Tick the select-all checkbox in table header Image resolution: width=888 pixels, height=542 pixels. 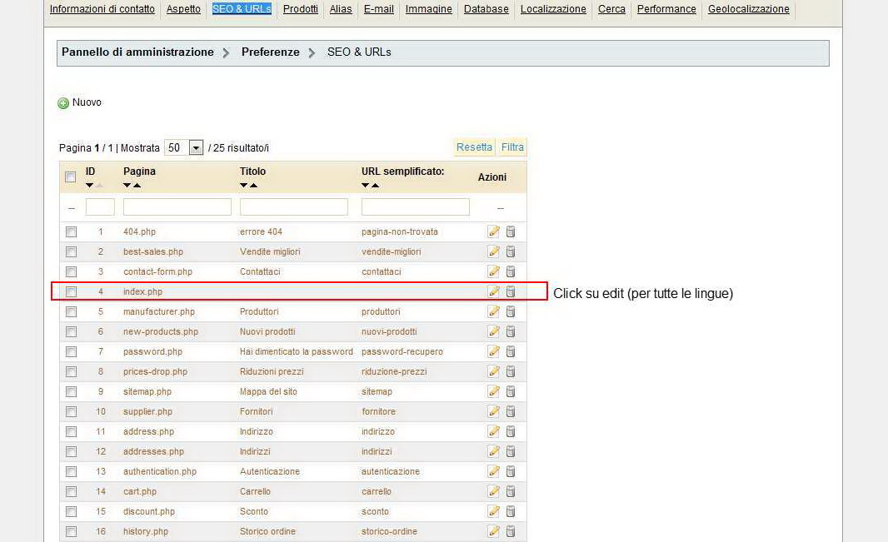[71, 177]
